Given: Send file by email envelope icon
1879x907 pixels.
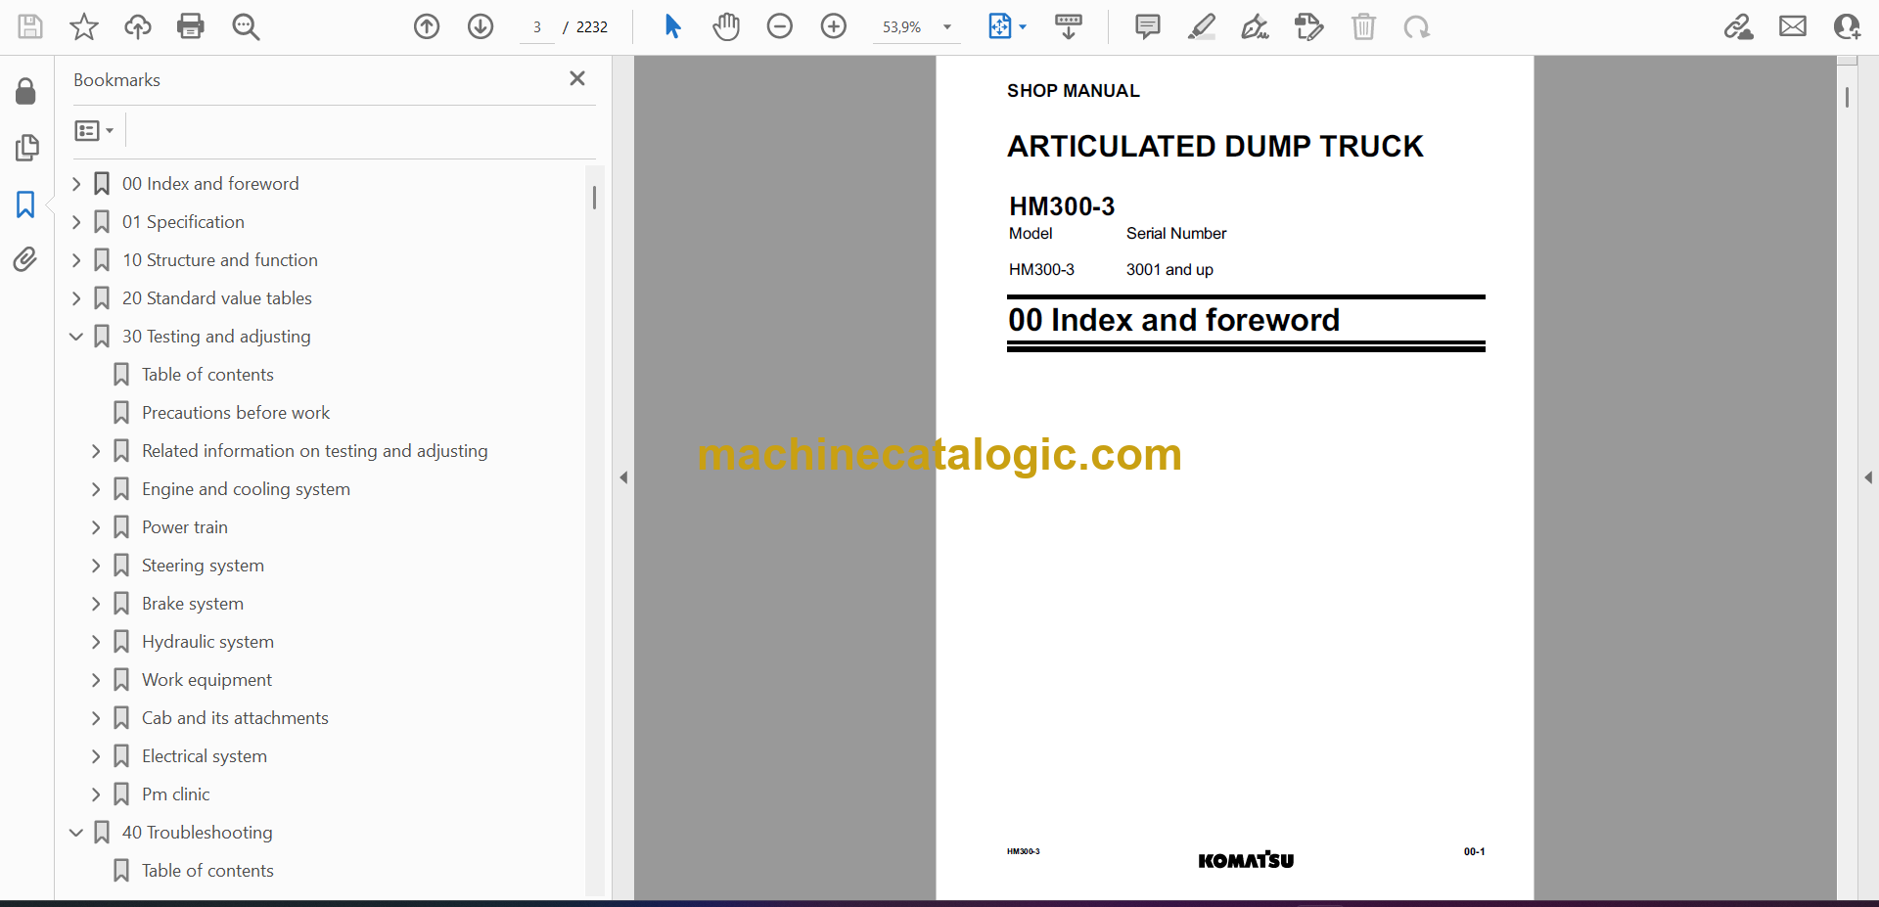Looking at the screenshot, I should tap(1793, 26).
